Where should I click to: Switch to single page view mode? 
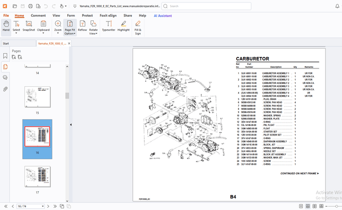click(x=301, y=206)
